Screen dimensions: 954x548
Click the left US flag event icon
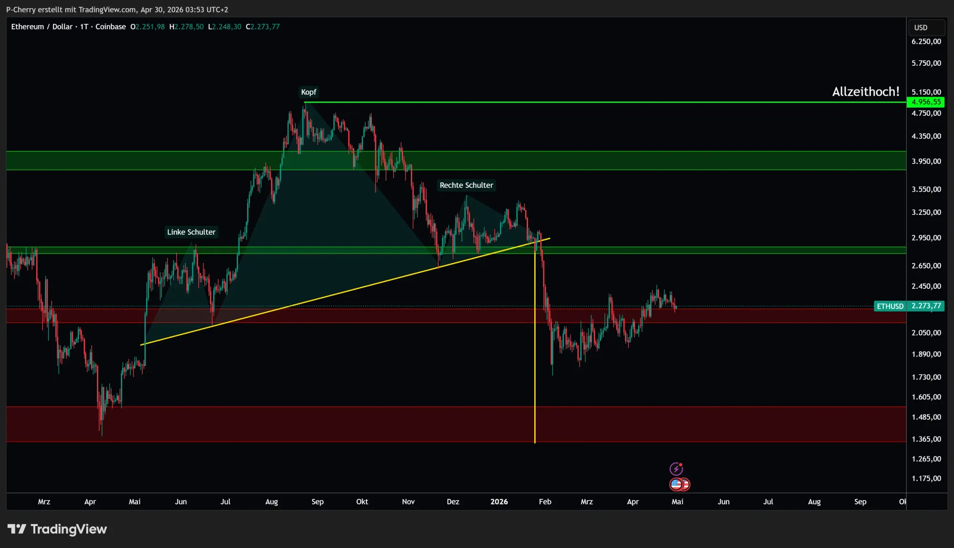(x=675, y=484)
